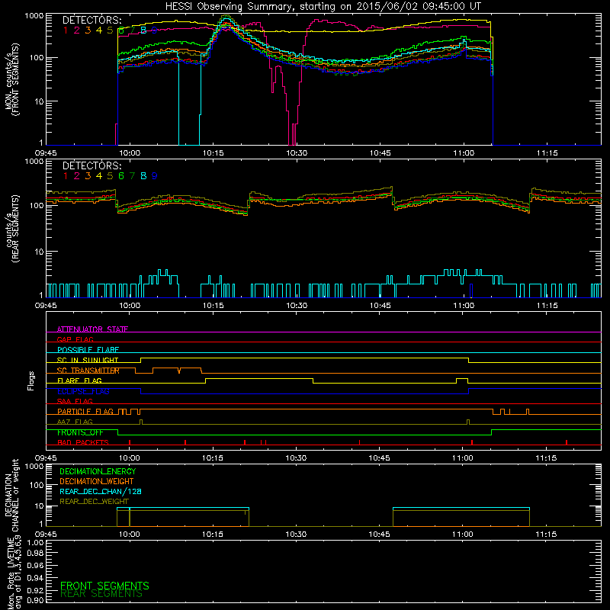This screenshot has height=610, width=610.
Task: Click the ATTENUATOR_STATE flag label
Action: [92, 329]
